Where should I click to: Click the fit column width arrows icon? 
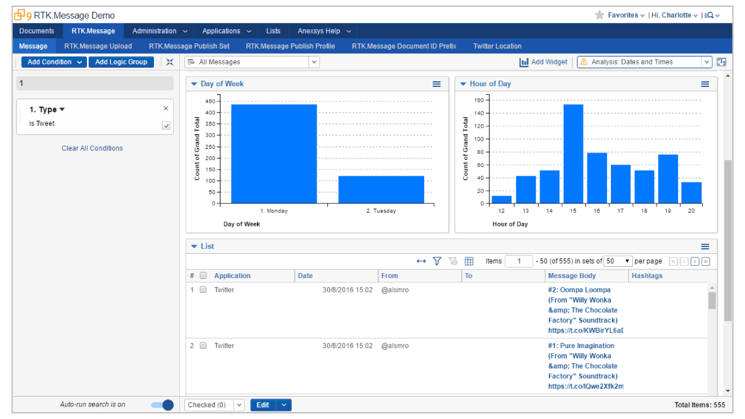422,261
